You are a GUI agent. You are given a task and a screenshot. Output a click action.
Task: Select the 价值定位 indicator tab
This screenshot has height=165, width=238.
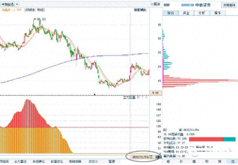(57, 162)
